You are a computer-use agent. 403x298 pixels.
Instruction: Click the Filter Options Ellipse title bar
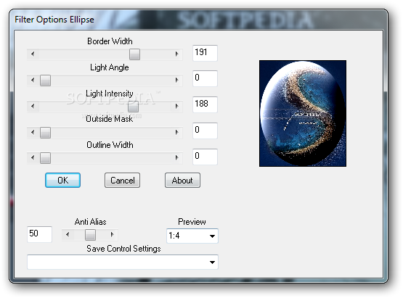coord(198,20)
